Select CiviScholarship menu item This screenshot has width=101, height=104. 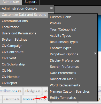pos(24,64)
